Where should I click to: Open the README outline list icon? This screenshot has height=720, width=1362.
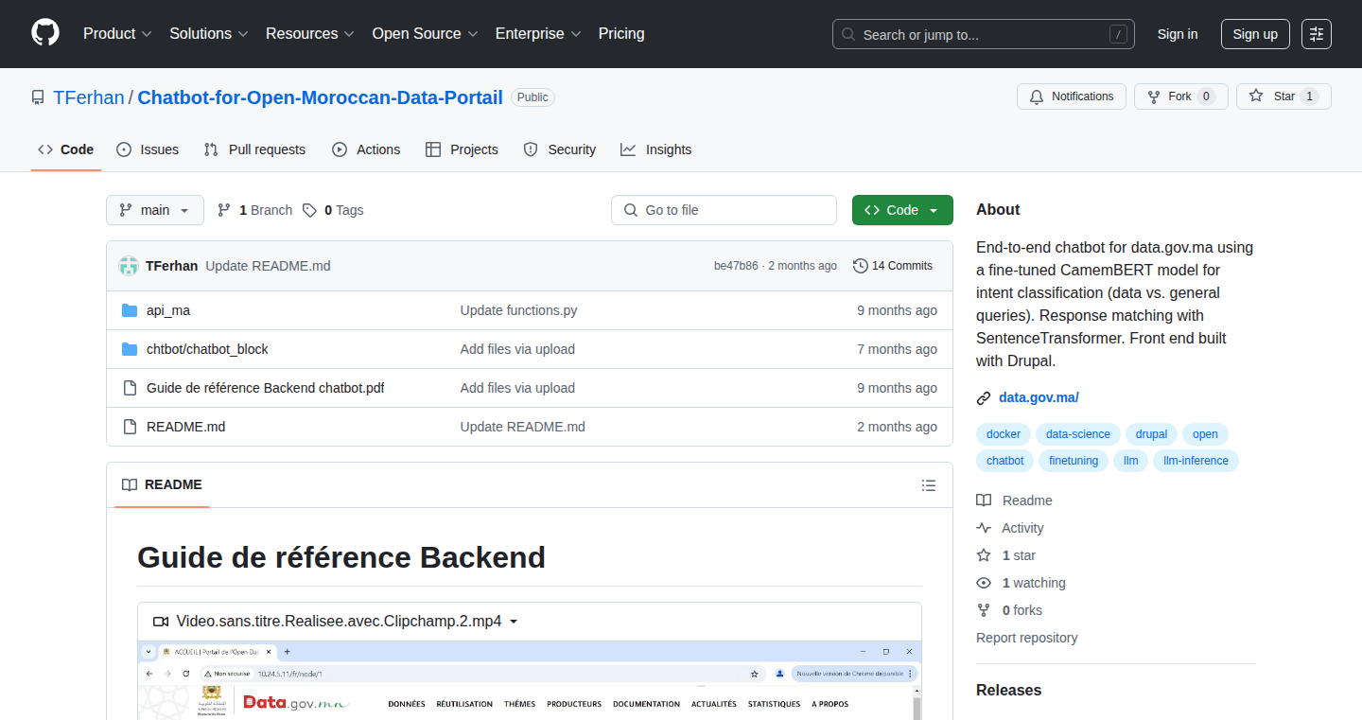tap(929, 485)
